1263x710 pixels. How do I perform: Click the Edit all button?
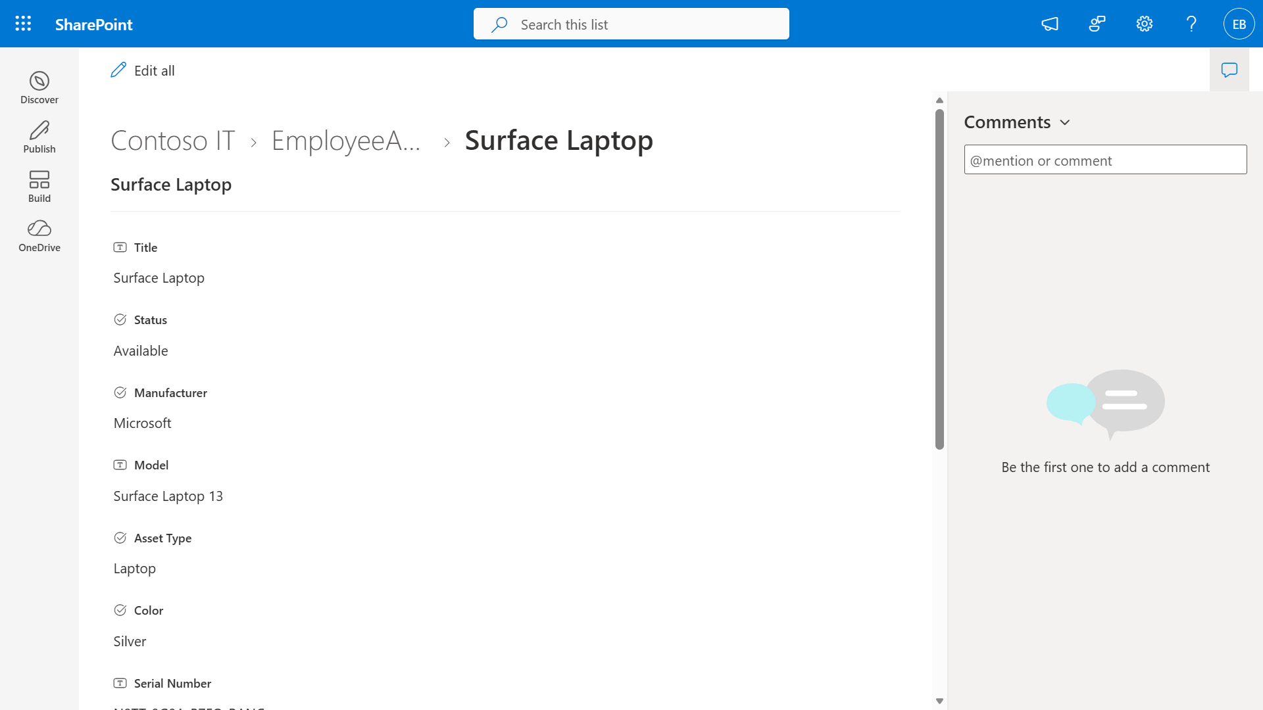click(x=143, y=70)
